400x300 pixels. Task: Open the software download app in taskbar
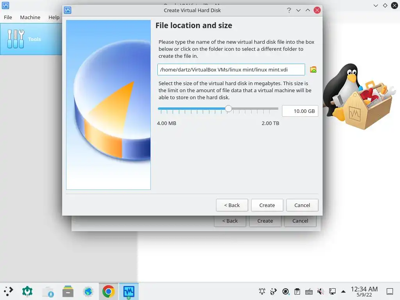coord(48,291)
